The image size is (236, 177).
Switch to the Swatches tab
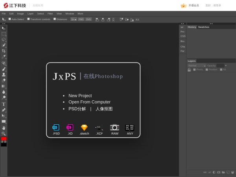click(x=204, y=27)
